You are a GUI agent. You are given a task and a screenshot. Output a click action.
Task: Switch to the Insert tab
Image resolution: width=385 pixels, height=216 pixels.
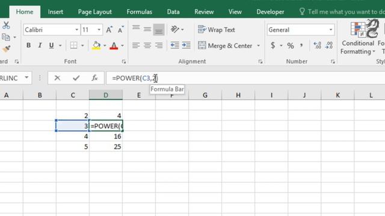(x=55, y=12)
